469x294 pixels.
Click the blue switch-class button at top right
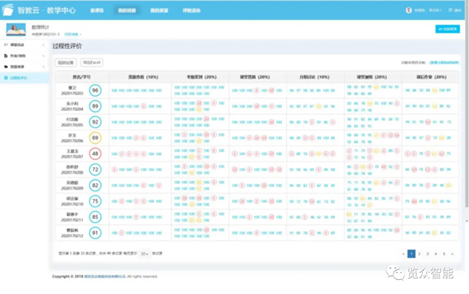coord(447,29)
